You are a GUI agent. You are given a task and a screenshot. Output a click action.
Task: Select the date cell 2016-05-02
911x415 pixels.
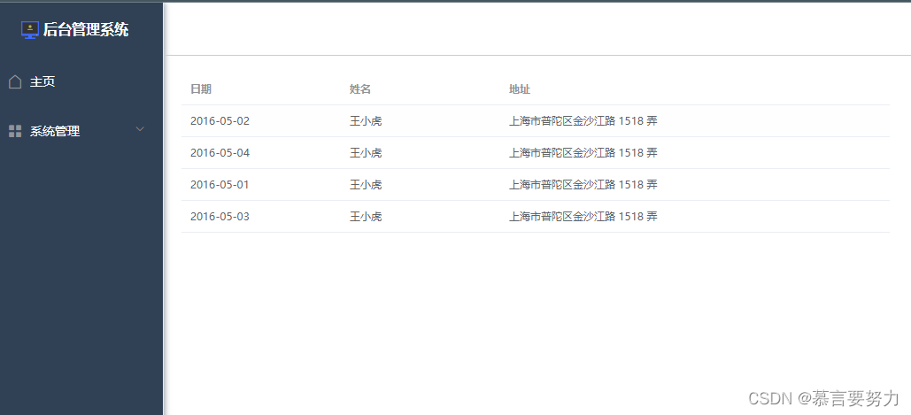click(x=220, y=121)
